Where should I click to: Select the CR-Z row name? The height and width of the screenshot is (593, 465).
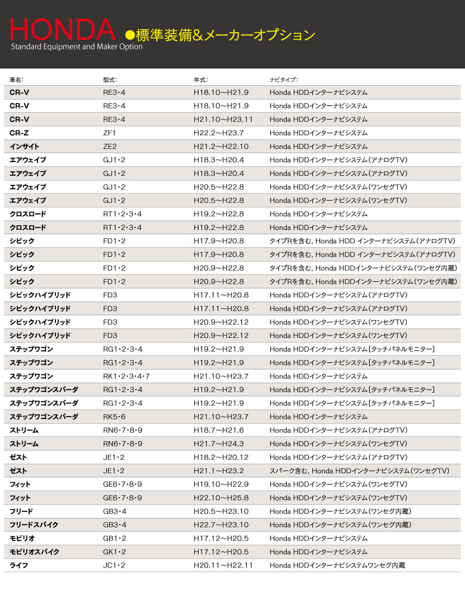point(19,133)
